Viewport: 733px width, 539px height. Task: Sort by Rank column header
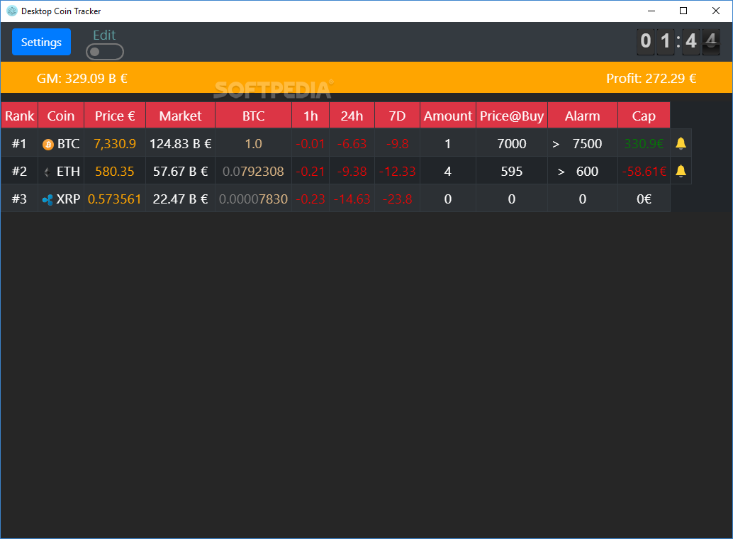click(x=20, y=116)
